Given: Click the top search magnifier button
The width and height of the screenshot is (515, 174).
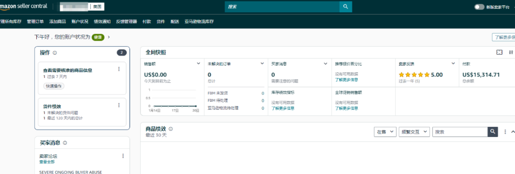Looking at the screenshot, I should click(x=346, y=7).
